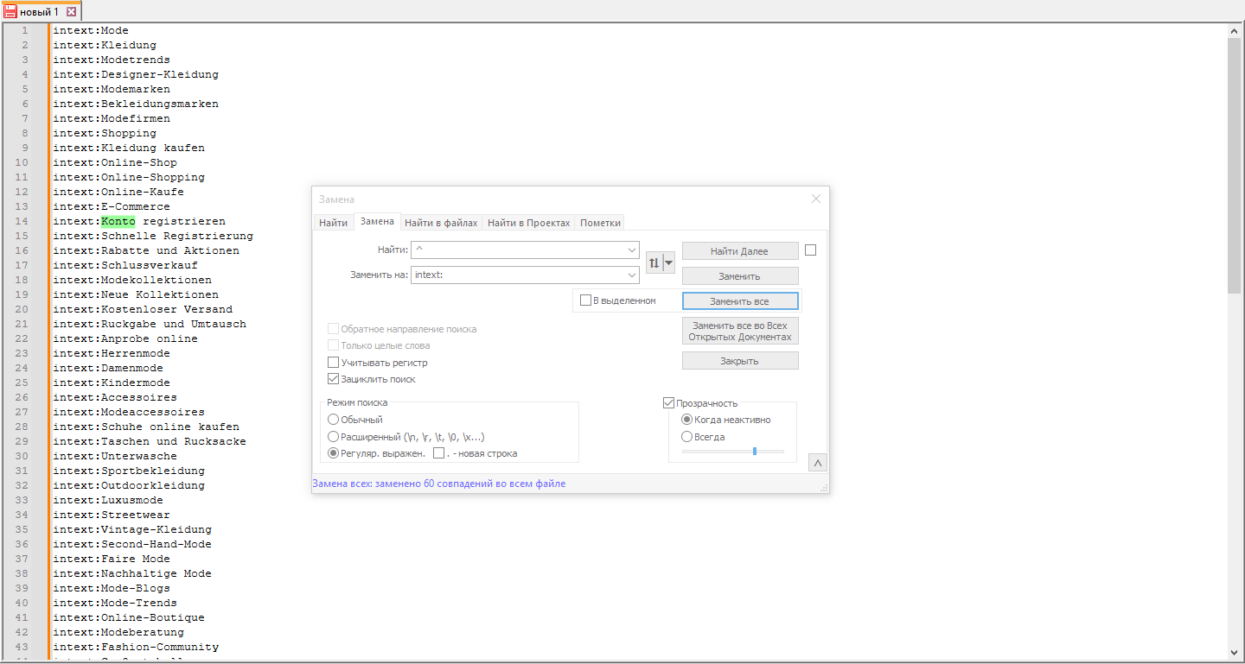1245x664 pixels.
Task: Switch to the Найти tab
Action: pyautogui.click(x=333, y=223)
